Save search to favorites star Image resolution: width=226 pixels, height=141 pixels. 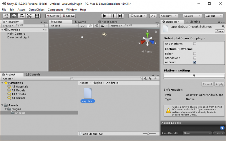[155, 79]
